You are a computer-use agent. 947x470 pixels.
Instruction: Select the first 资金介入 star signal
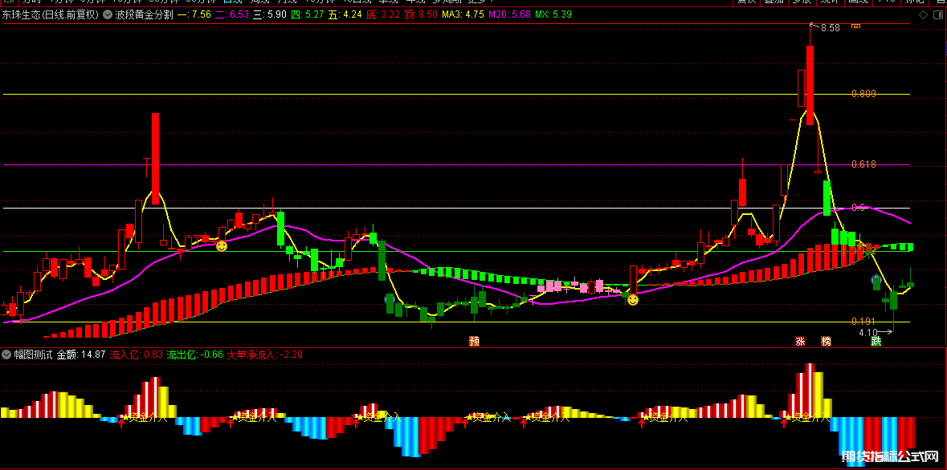[x=145, y=417]
